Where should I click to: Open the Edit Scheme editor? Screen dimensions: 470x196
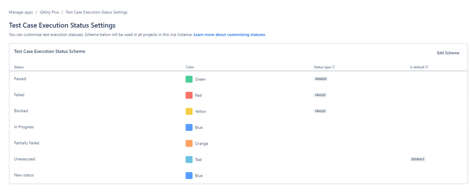tap(448, 53)
